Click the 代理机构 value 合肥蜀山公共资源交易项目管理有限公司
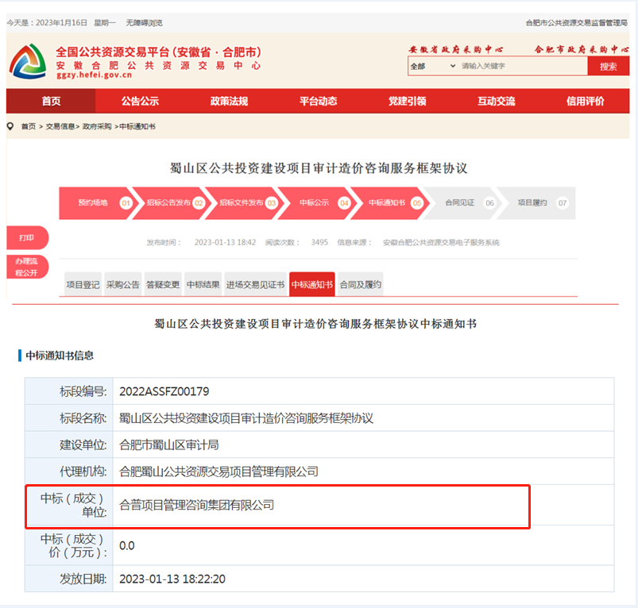The width and height of the screenshot is (638, 608). pos(218,471)
